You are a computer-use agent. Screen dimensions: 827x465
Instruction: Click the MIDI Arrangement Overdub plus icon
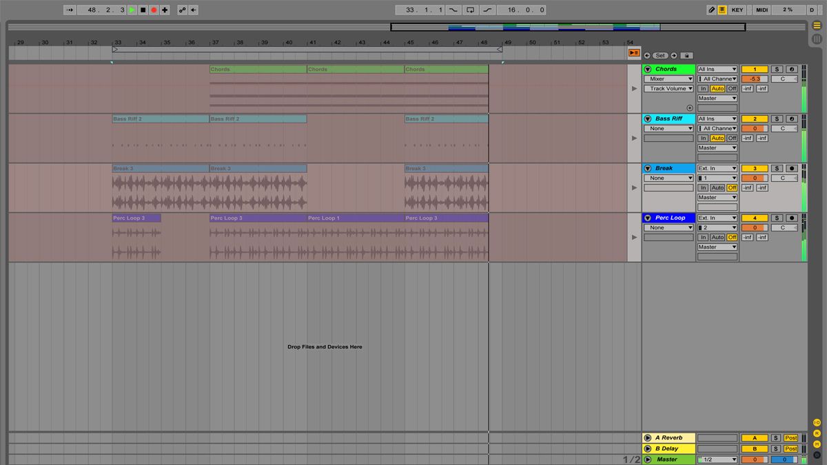tap(164, 10)
